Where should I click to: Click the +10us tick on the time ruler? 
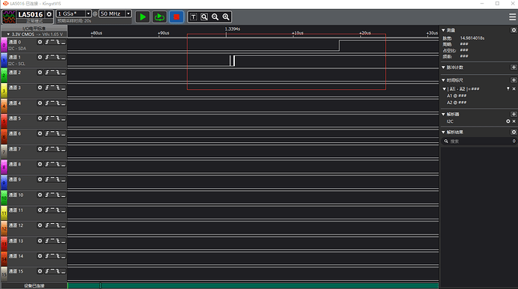(x=297, y=33)
